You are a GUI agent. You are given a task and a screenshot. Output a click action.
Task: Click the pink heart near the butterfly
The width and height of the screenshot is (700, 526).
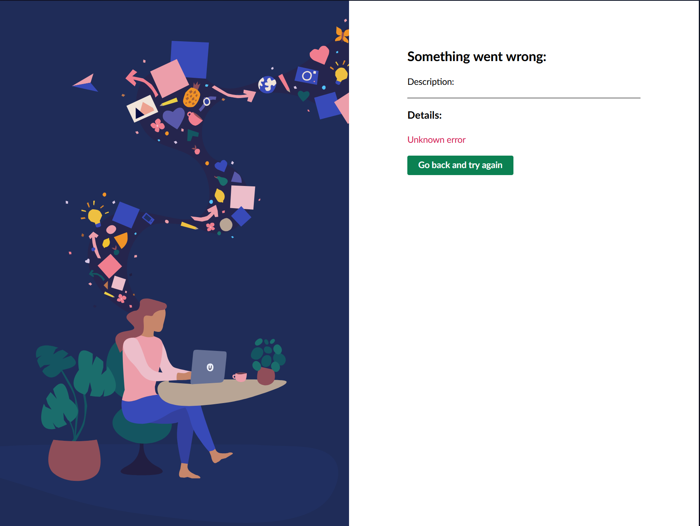click(319, 55)
